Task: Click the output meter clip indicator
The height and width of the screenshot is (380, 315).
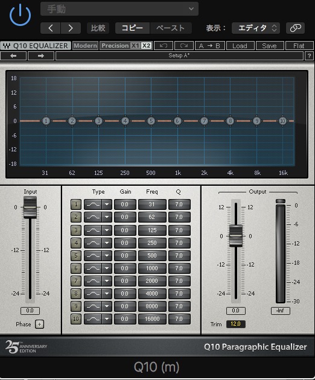Action: pos(281,201)
